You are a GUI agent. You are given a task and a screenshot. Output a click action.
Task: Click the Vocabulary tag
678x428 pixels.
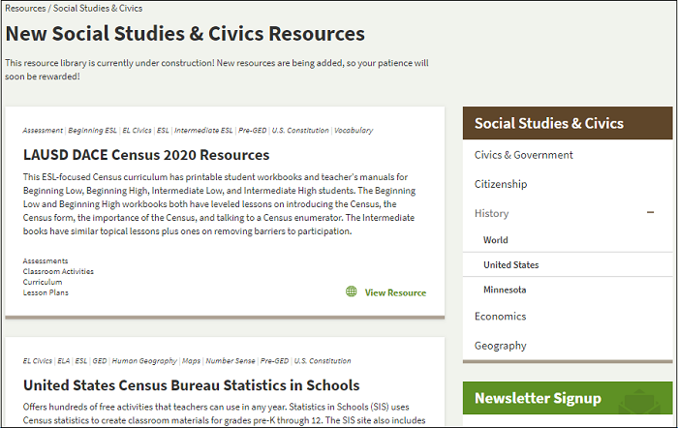354,130
